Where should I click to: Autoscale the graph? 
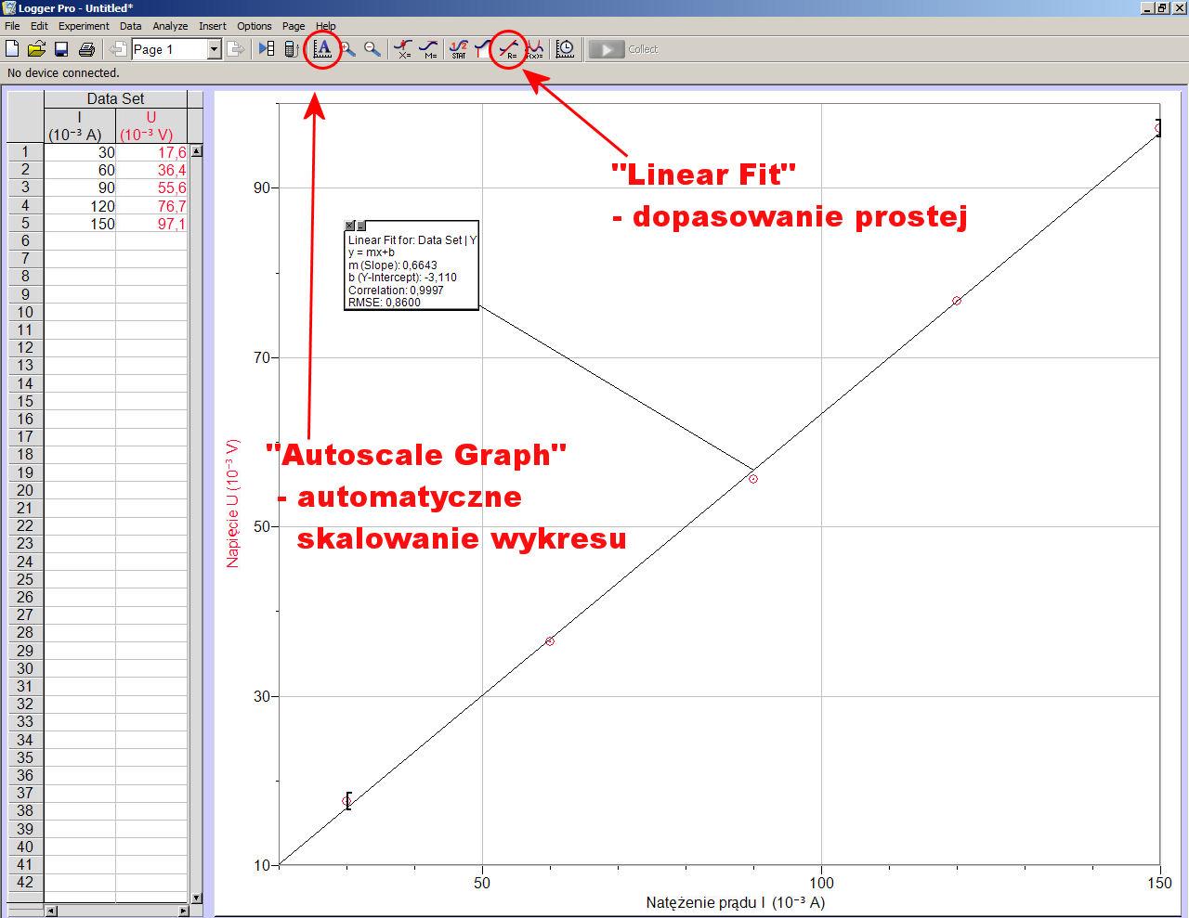point(323,49)
